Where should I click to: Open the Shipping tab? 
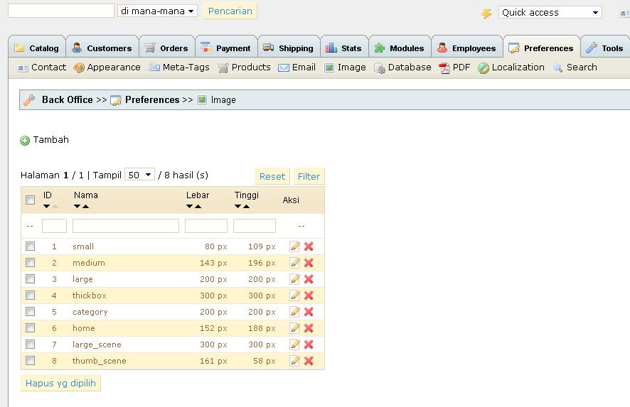[289, 48]
